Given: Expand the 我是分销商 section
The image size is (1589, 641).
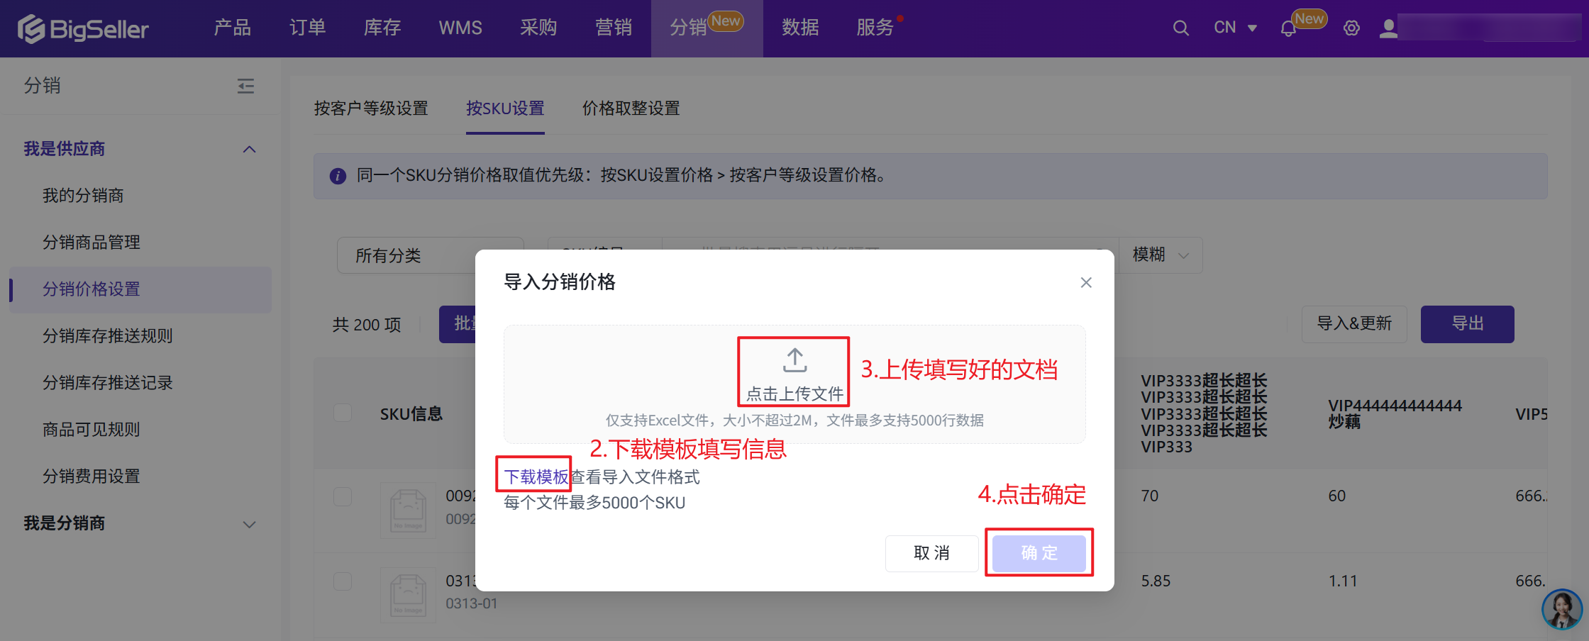Looking at the screenshot, I should pos(249,525).
